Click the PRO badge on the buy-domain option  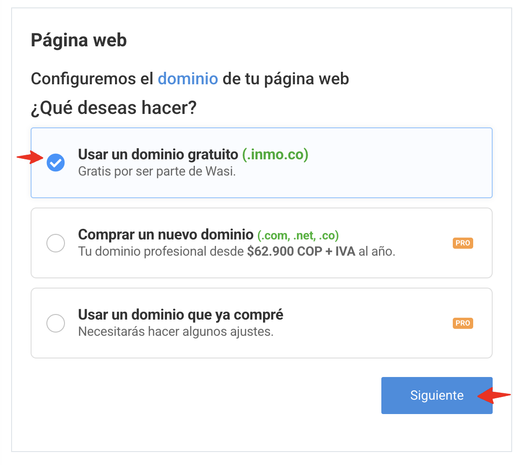pyautogui.click(x=463, y=243)
